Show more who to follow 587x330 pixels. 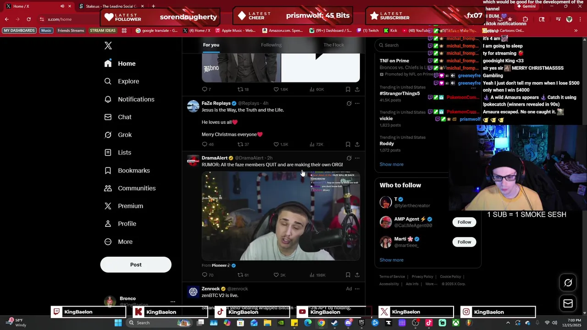pyautogui.click(x=392, y=260)
